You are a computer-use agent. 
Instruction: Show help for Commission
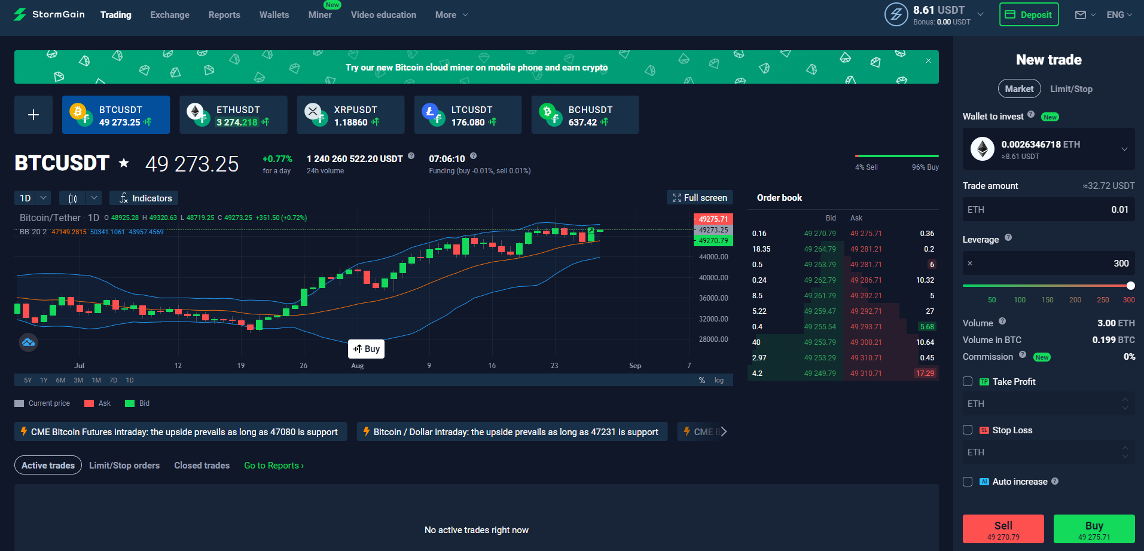tap(1023, 355)
